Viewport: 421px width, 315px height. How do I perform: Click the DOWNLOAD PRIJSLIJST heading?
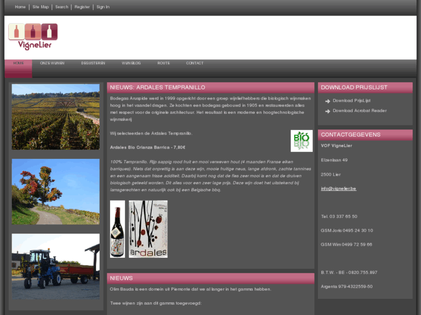tap(354, 87)
